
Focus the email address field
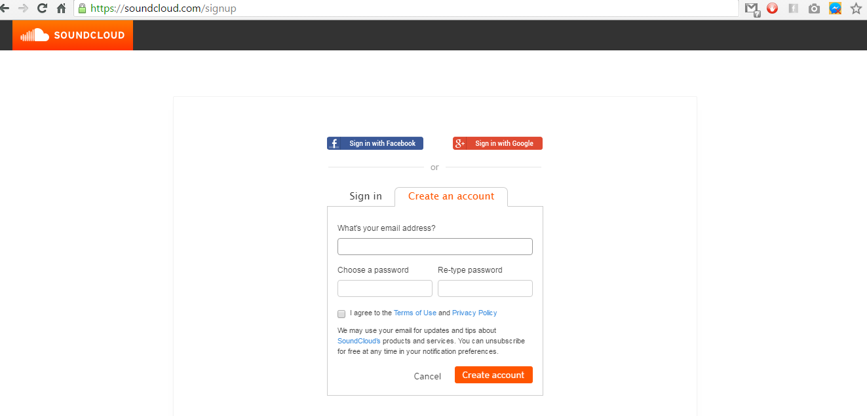click(x=435, y=247)
